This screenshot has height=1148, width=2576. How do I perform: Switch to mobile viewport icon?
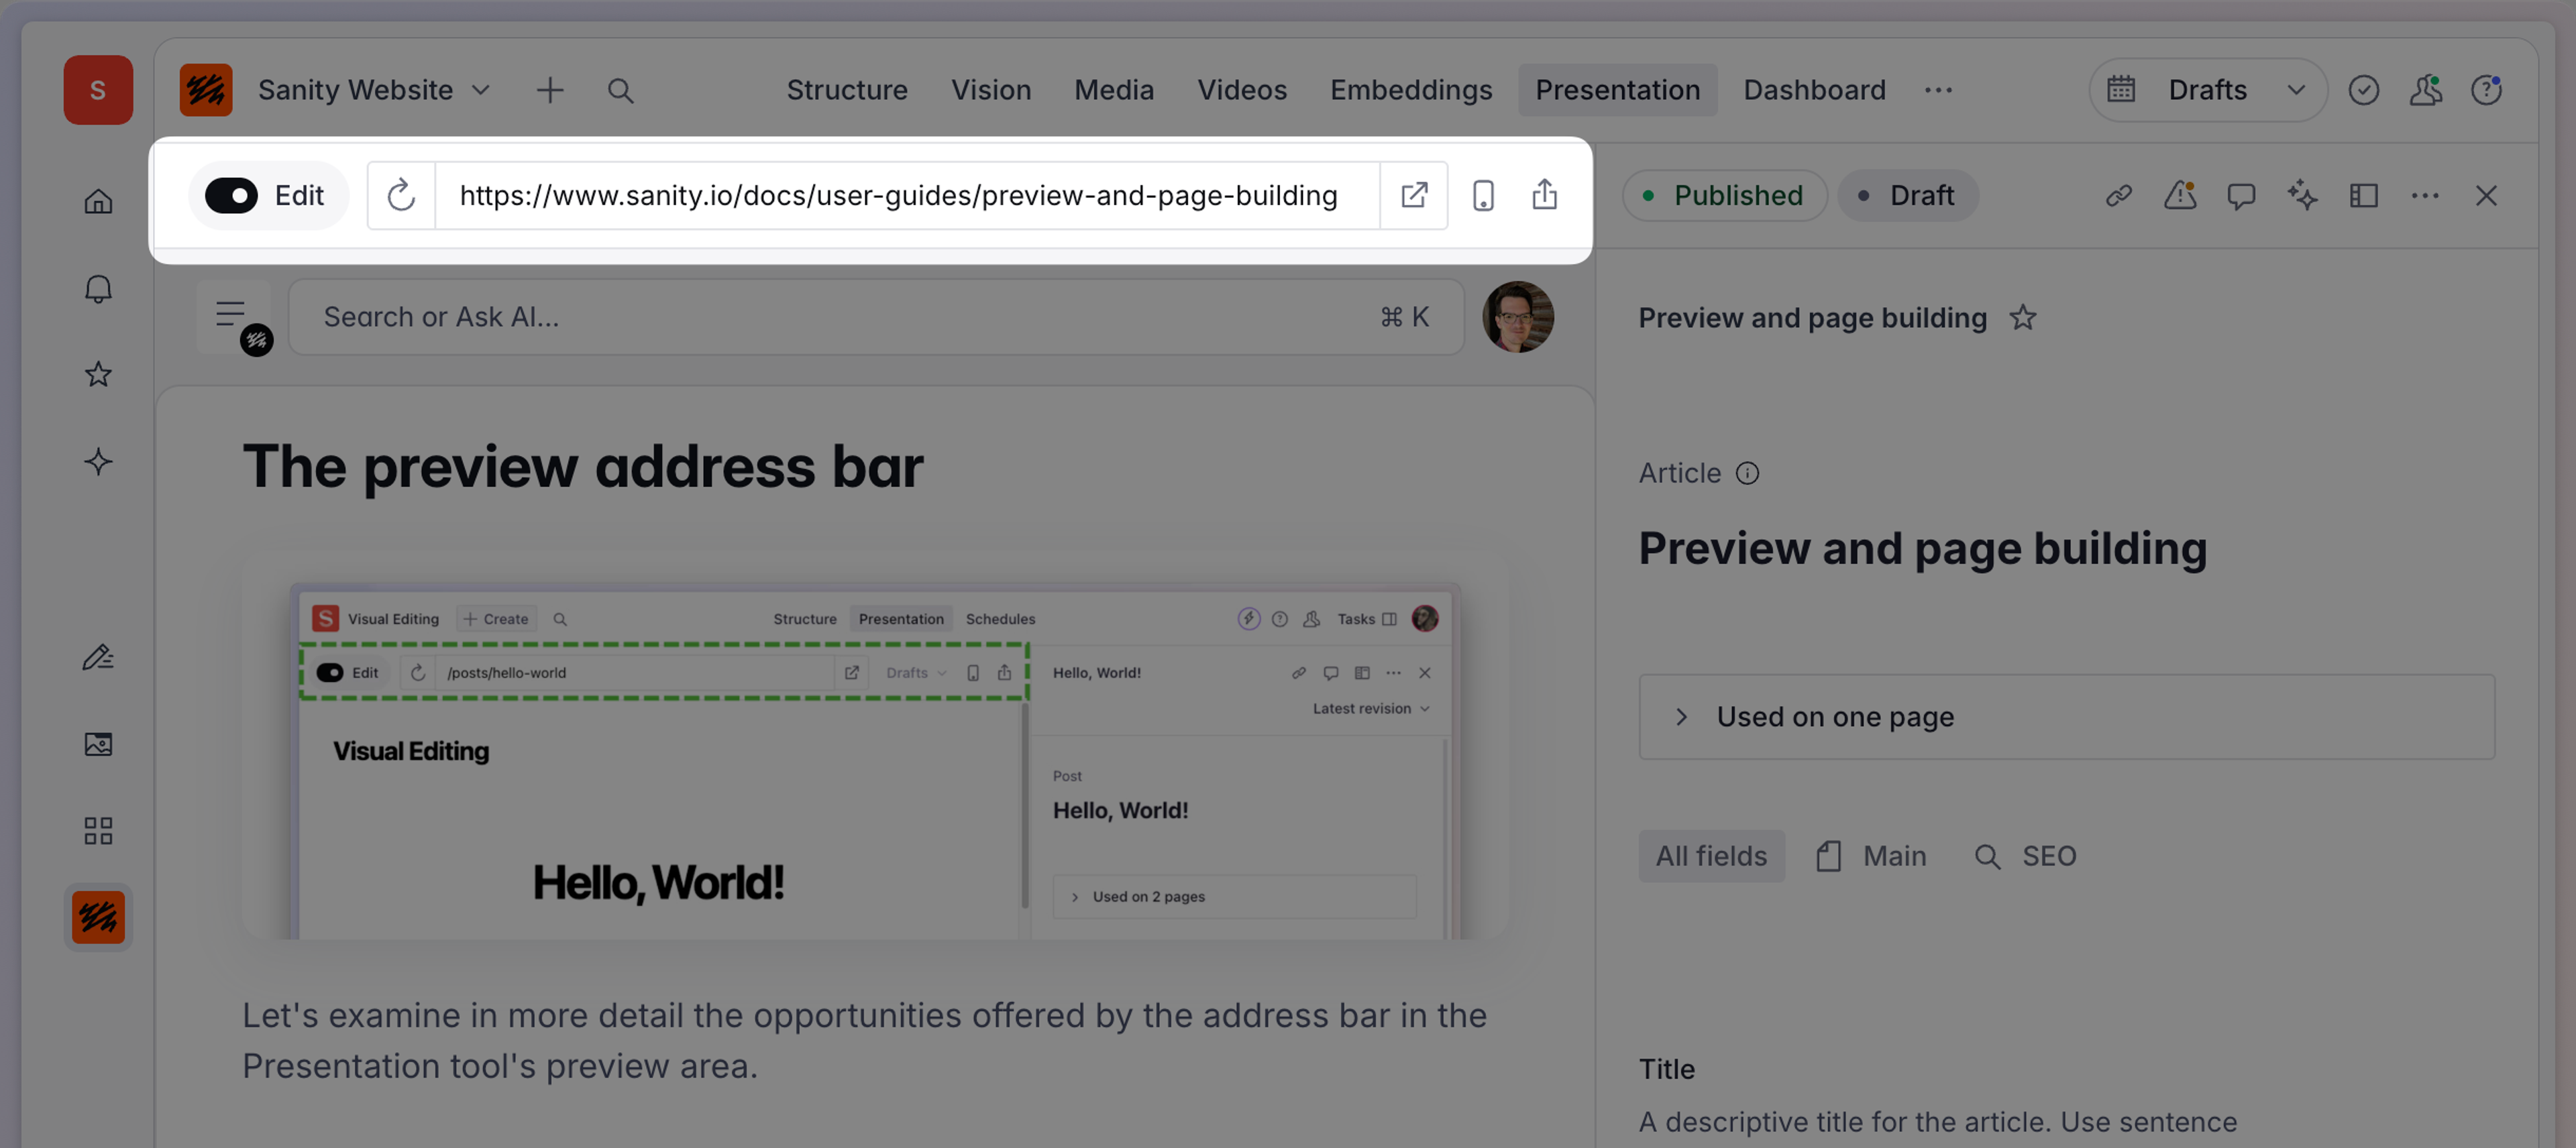pos(1483,195)
